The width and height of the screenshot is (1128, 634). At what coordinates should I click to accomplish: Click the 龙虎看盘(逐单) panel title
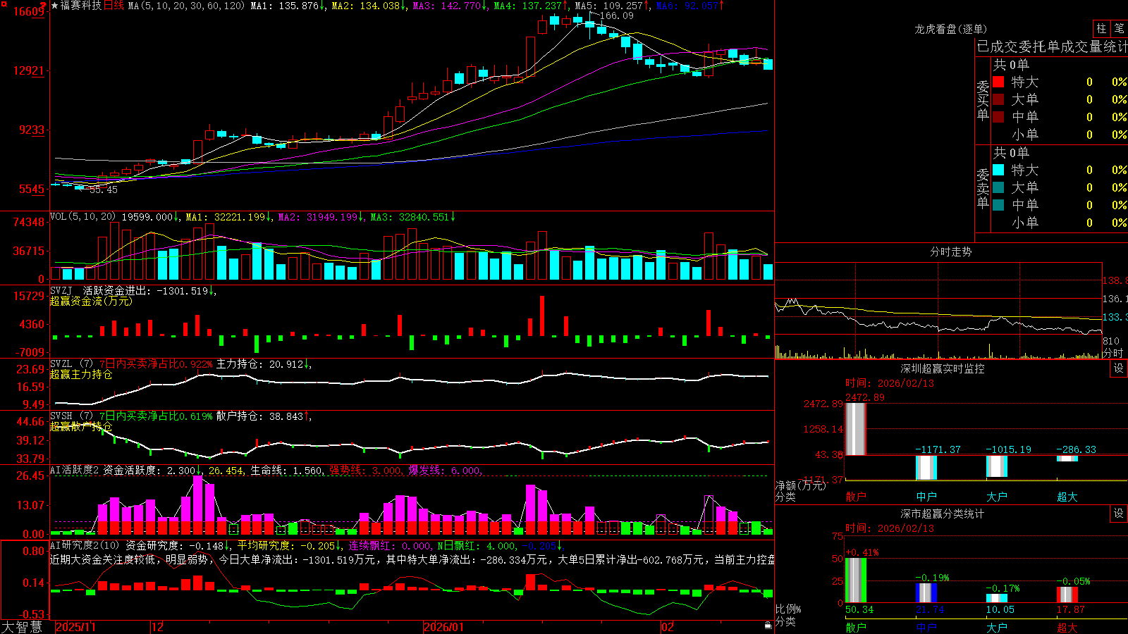(x=950, y=30)
